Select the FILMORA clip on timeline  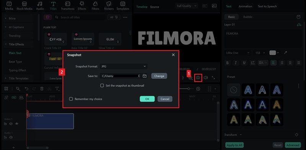point(50,121)
